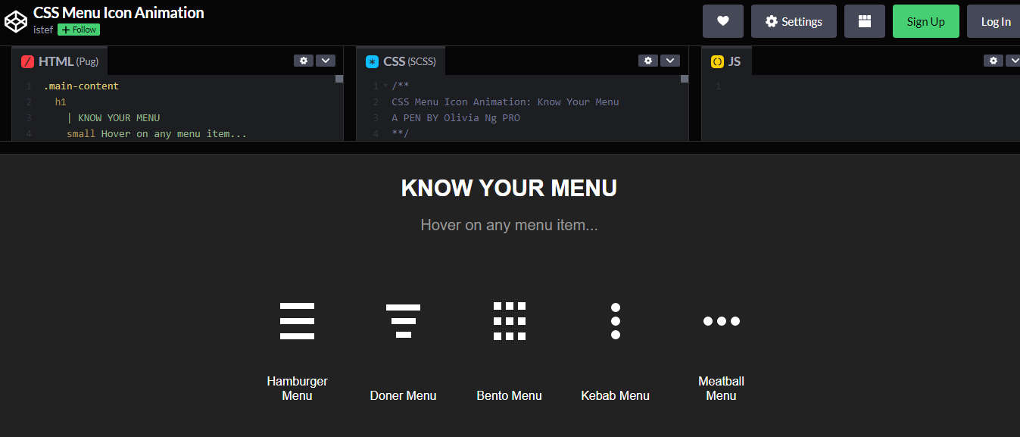Change editor layout with grid icon

click(x=865, y=21)
